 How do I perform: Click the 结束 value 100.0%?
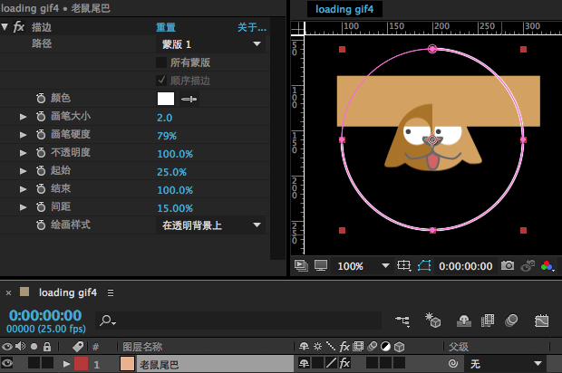coord(175,190)
